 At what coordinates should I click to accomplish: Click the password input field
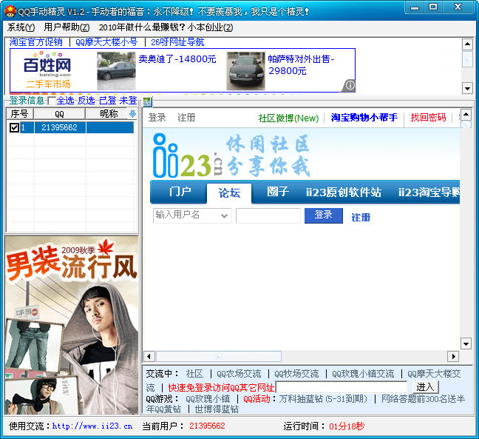tap(268, 215)
